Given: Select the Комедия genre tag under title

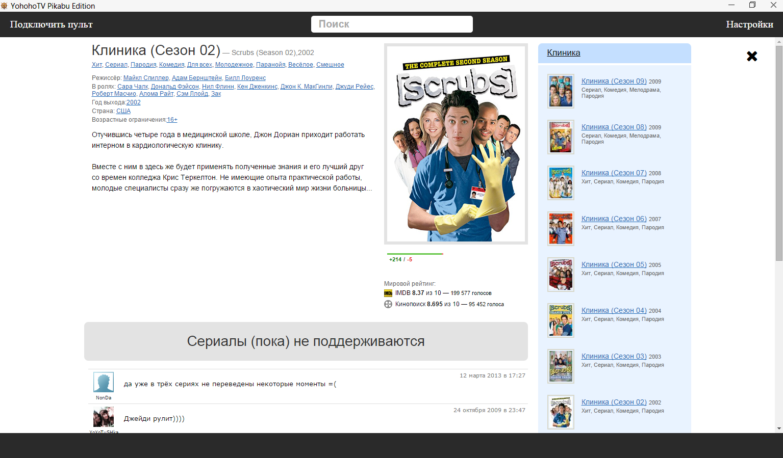Looking at the screenshot, I should click(171, 65).
